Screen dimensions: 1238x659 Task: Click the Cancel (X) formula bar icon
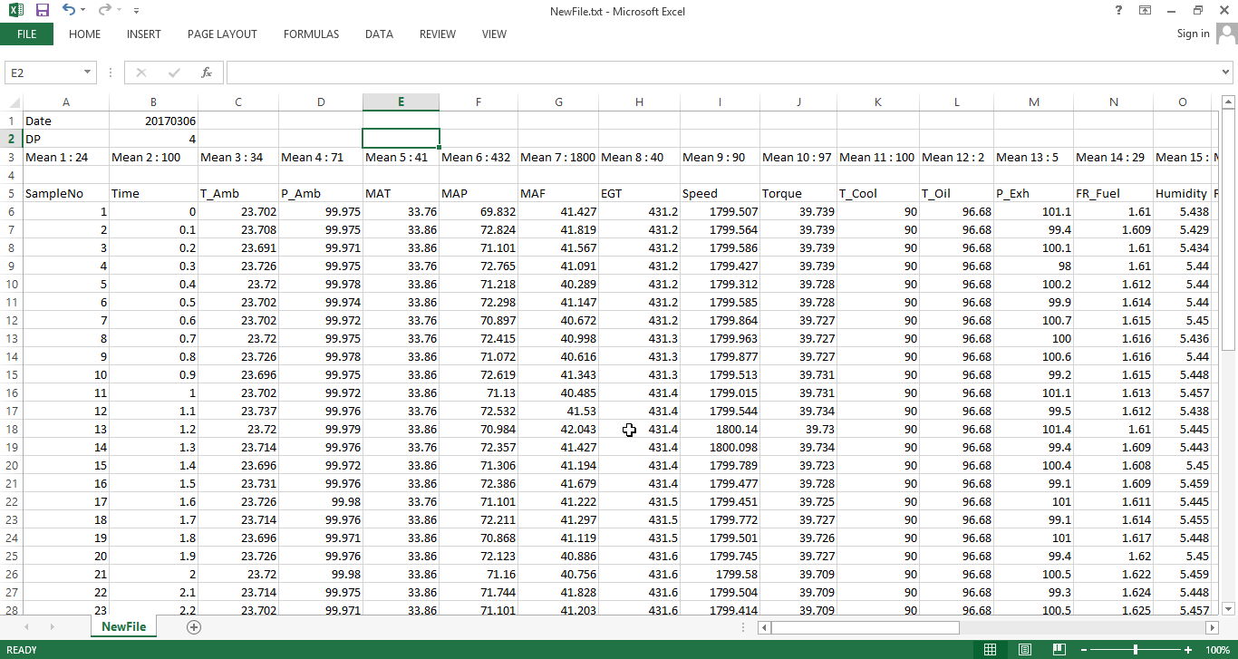click(140, 73)
